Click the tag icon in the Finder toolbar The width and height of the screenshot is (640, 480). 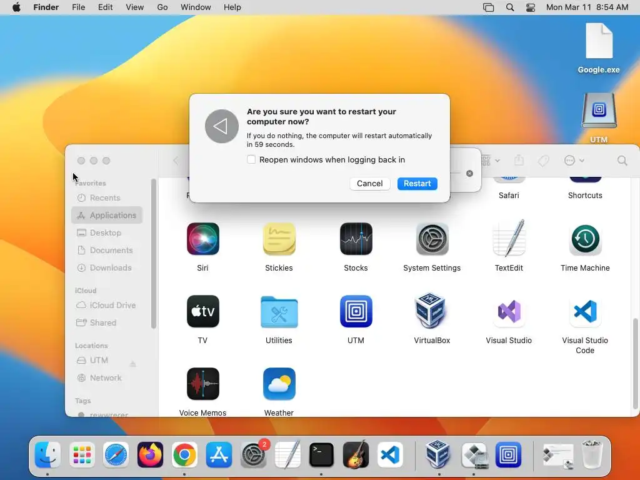click(543, 161)
